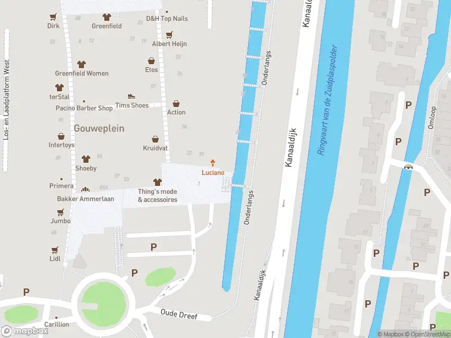The image size is (451, 338).
Task: Select the bridge icon over Omloop canal
Action: pos(408,167)
